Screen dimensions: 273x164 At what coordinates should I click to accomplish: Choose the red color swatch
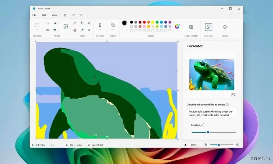pyautogui.click(x=144, y=22)
